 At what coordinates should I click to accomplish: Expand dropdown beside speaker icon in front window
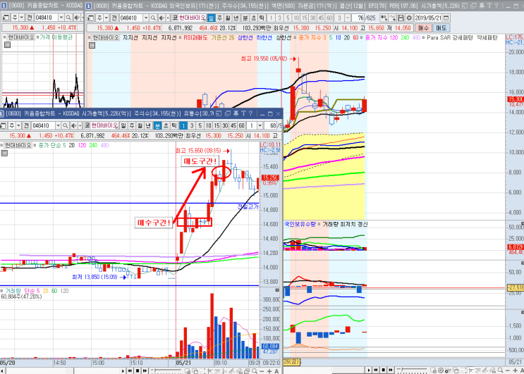[x=80, y=125]
